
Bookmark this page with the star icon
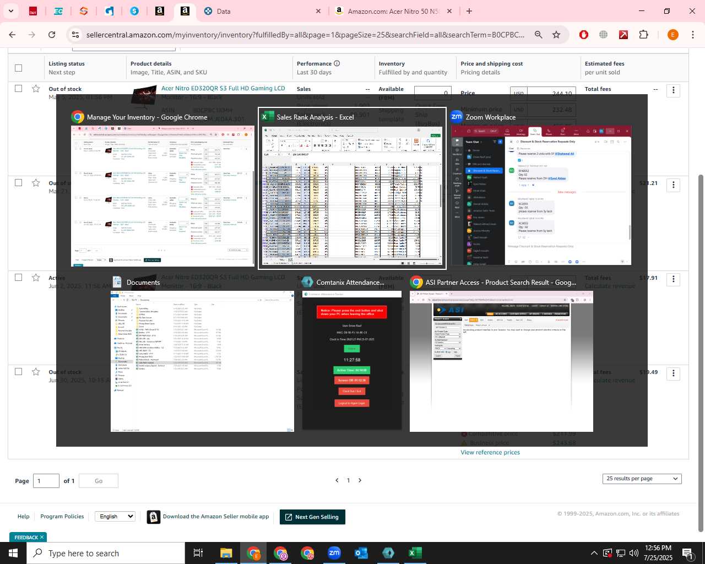pyautogui.click(x=556, y=35)
